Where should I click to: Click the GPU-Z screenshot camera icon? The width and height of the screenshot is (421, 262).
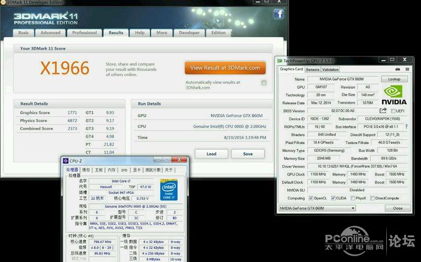click(398, 69)
